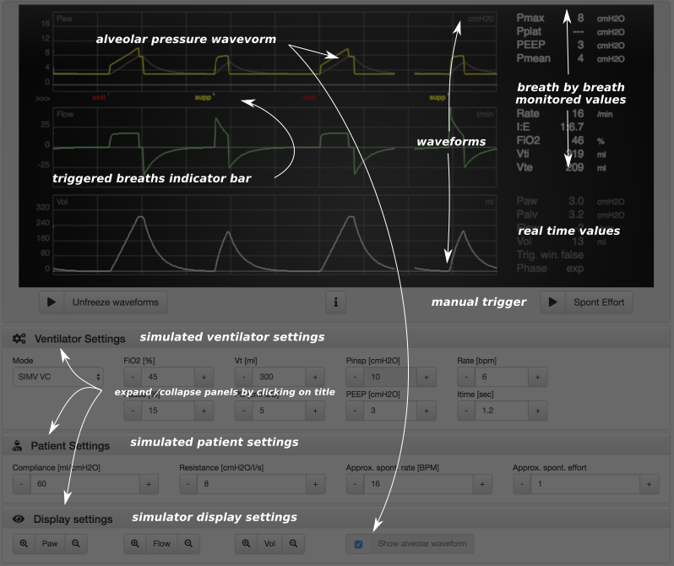
Task: Zoom in the Vol waveform
Action: (246, 544)
